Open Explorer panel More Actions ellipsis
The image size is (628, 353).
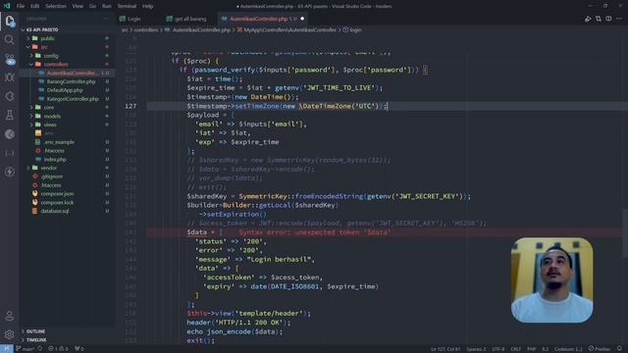pos(106,19)
